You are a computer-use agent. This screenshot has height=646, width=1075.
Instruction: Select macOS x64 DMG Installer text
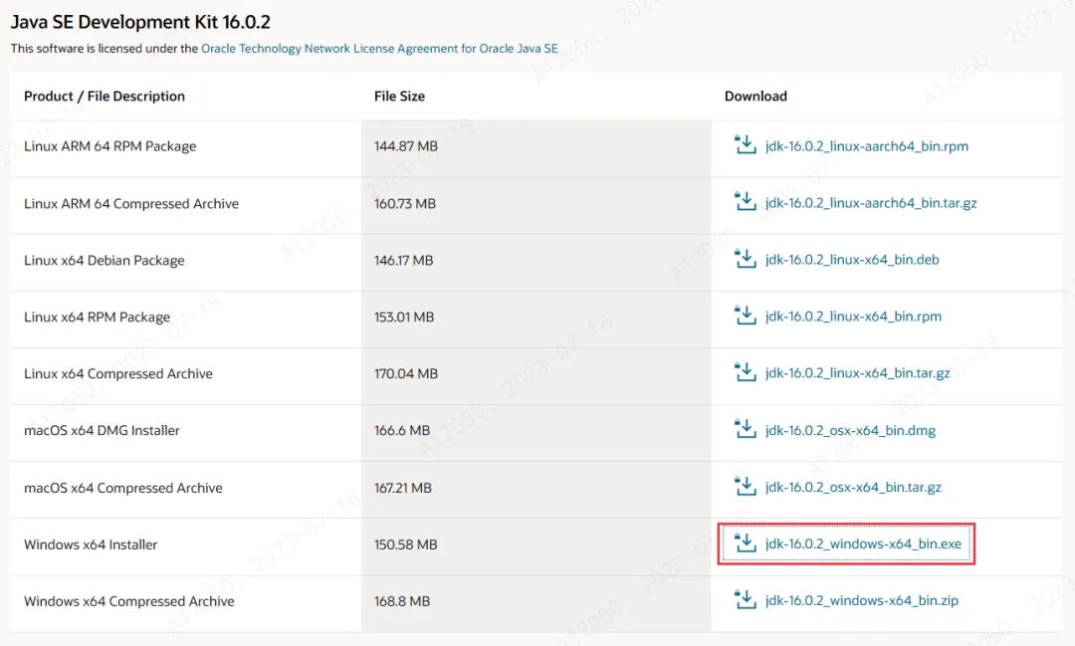point(102,431)
